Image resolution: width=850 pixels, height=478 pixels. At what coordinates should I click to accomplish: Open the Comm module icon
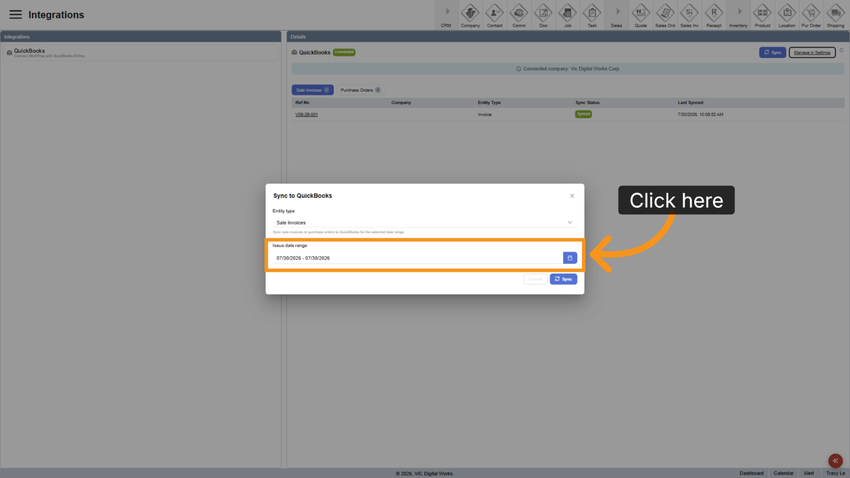[519, 16]
